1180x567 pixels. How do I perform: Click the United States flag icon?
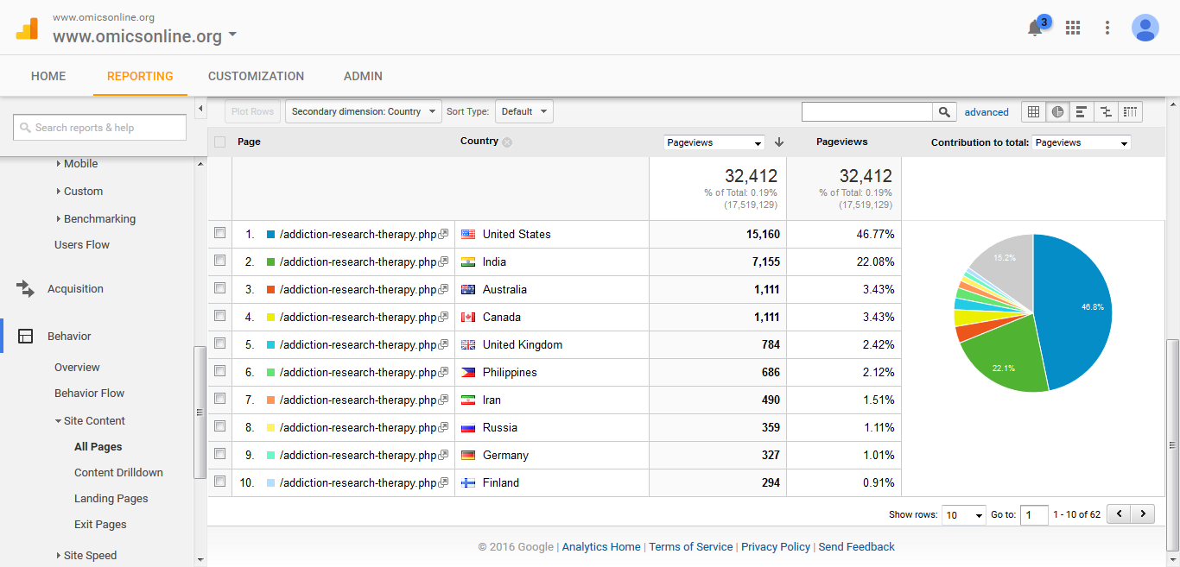coord(468,235)
